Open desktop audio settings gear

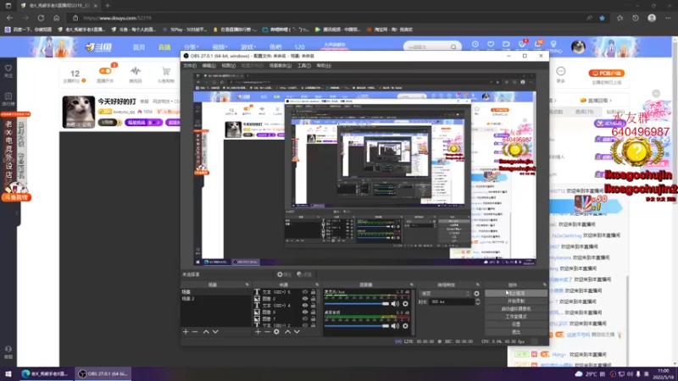pos(405,326)
